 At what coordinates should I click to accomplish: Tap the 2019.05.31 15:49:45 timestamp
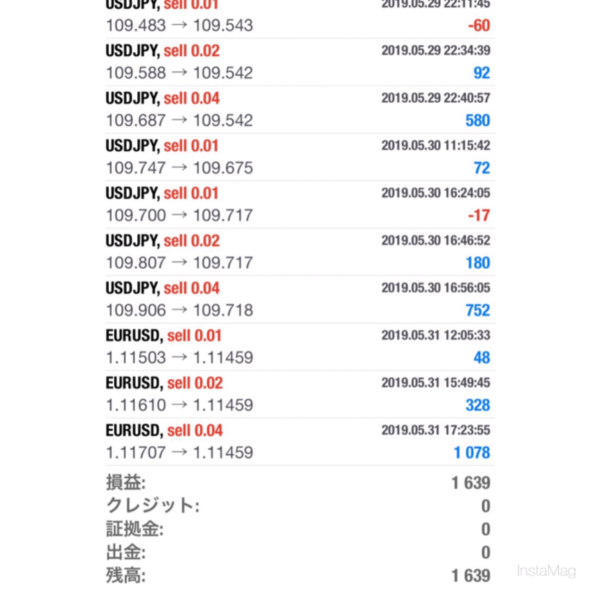(435, 382)
